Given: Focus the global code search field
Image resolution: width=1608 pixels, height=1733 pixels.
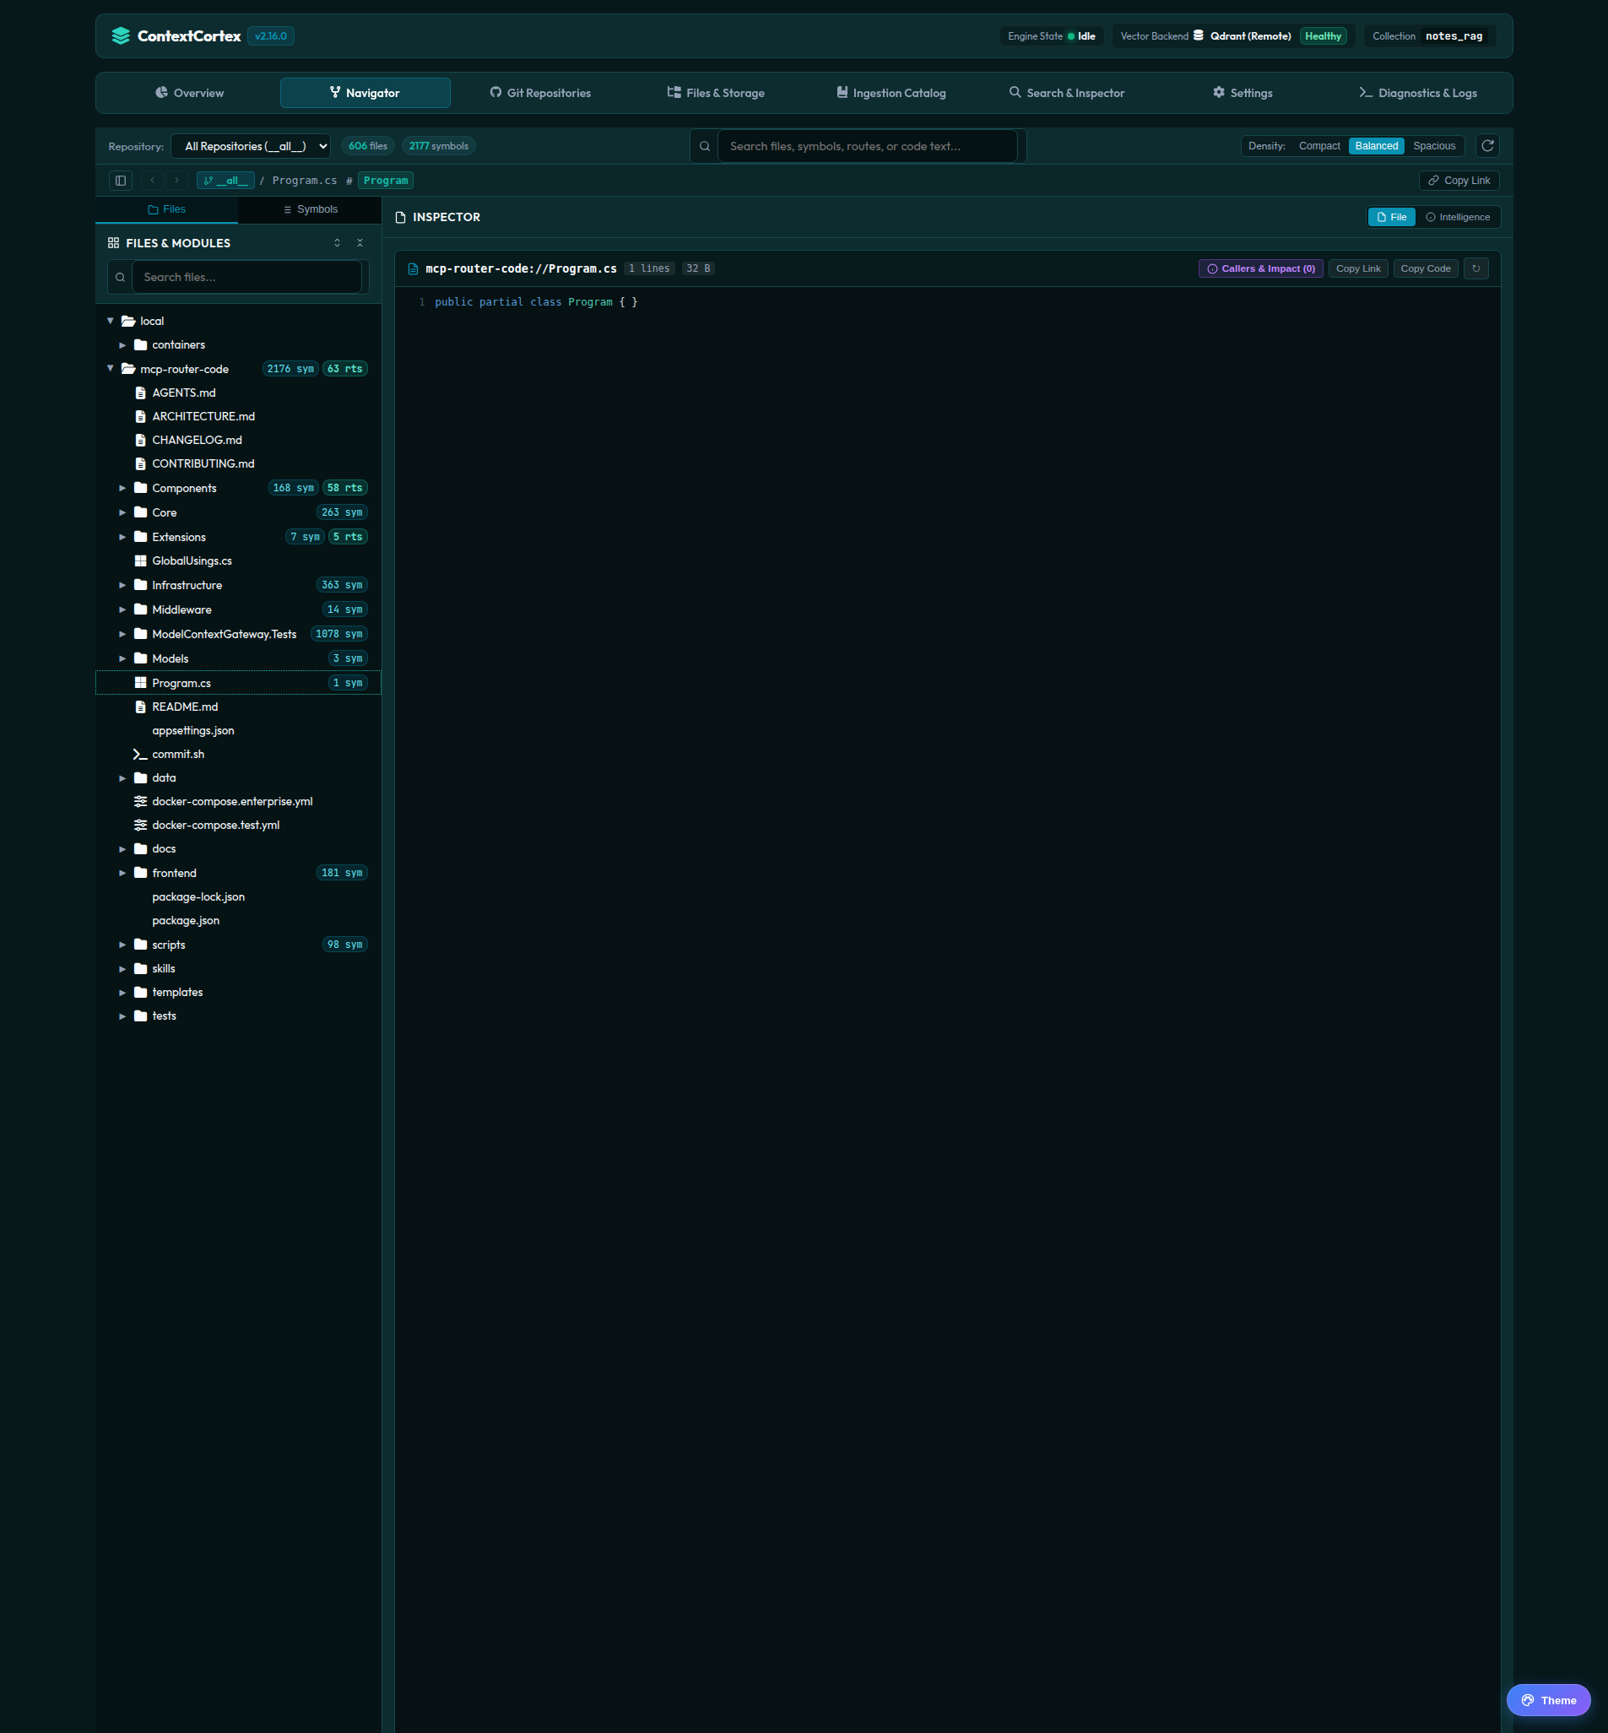Looking at the screenshot, I should (x=868, y=146).
